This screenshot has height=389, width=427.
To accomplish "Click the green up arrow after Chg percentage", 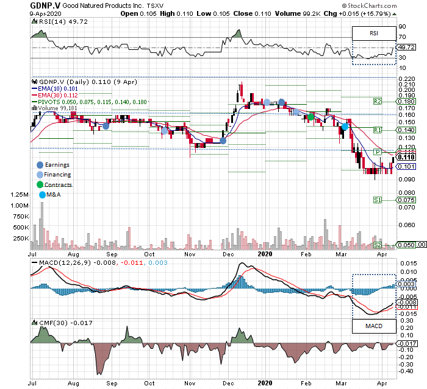I will click(394, 14).
